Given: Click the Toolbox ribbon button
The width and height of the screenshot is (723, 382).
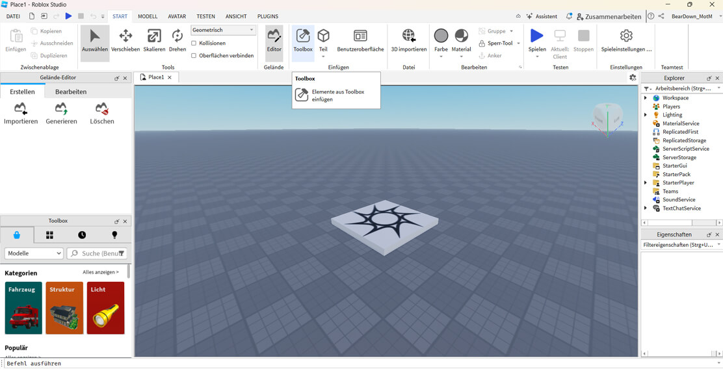Looking at the screenshot, I should tap(303, 42).
